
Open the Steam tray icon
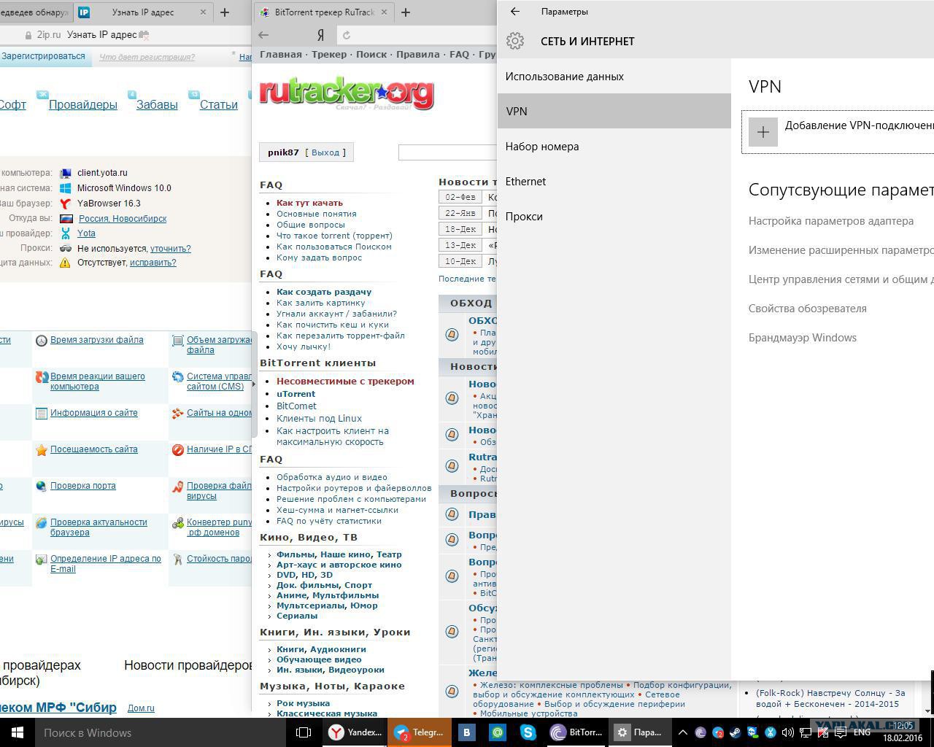click(x=736, y=732)
